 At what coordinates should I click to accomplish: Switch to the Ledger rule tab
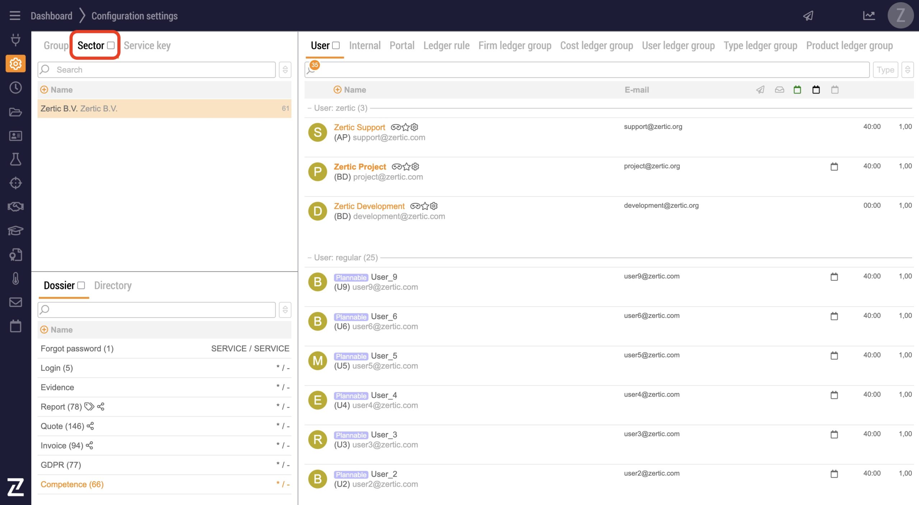tap(446, 46)
